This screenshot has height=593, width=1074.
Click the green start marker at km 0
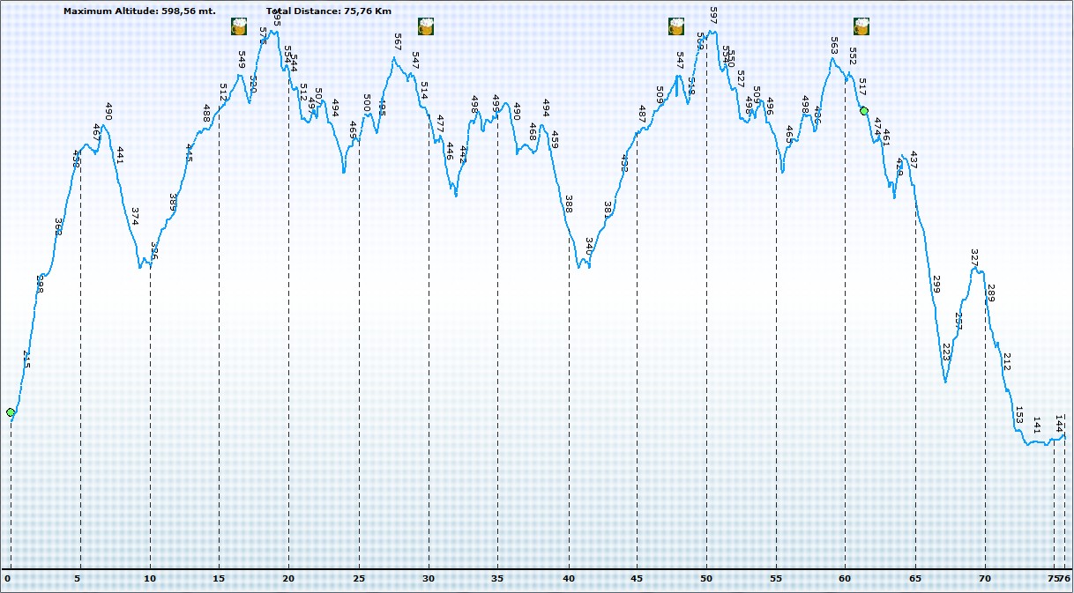[x=11, y=412]
